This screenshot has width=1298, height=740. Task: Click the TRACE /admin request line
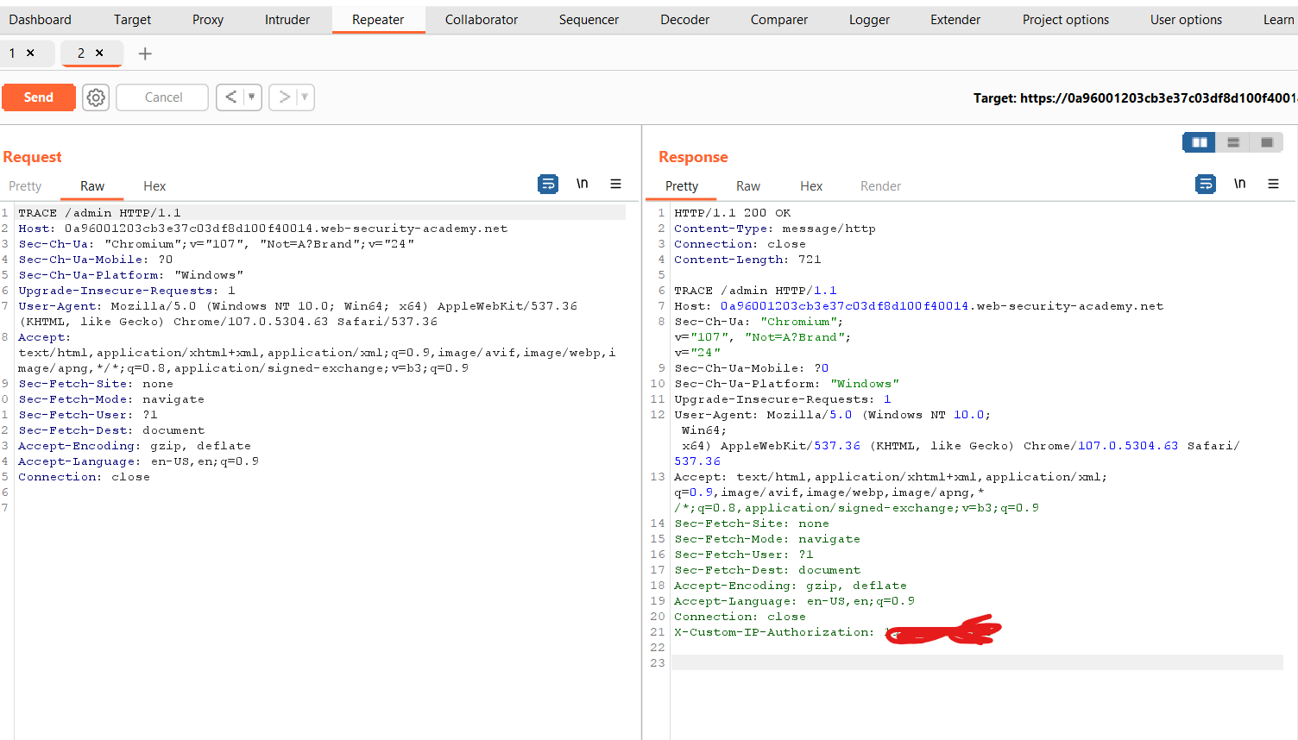pos(99,213)
